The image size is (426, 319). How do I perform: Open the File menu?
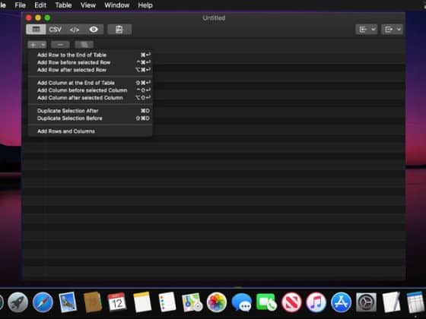tap(20, 5)
